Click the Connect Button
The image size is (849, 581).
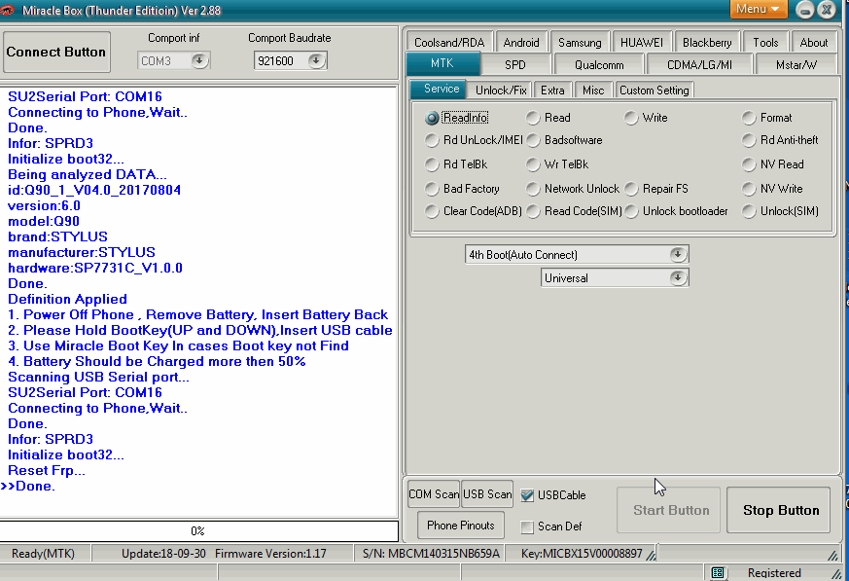[56, 52]
